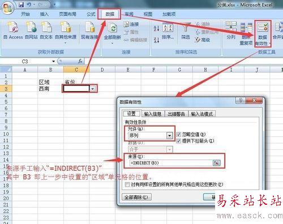Click Consolidate (合并计算) icon
This screenshot has width=283, height=224.
tap(278, 30)
